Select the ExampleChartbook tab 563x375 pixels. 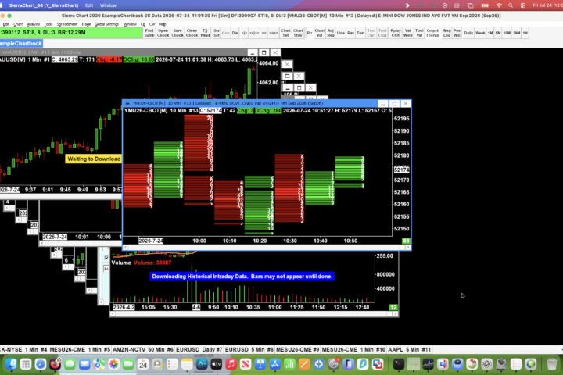pos(21,44)
